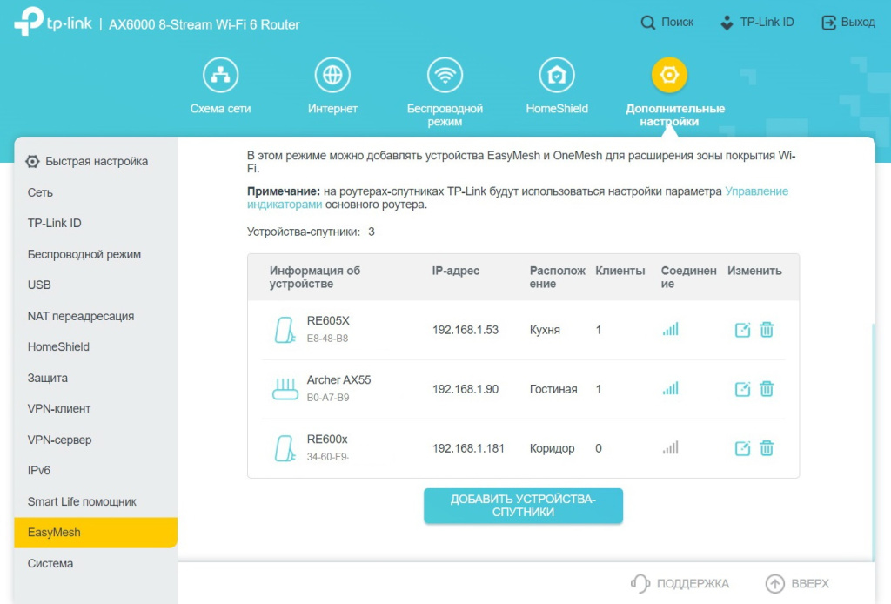Click the page vertical scrollbar
The width and height of the screenshot is (891, 604).
tap(874, 442)
